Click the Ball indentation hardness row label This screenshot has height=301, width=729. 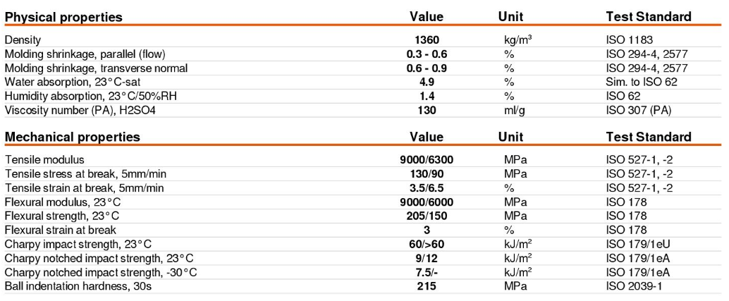[78, 286]
